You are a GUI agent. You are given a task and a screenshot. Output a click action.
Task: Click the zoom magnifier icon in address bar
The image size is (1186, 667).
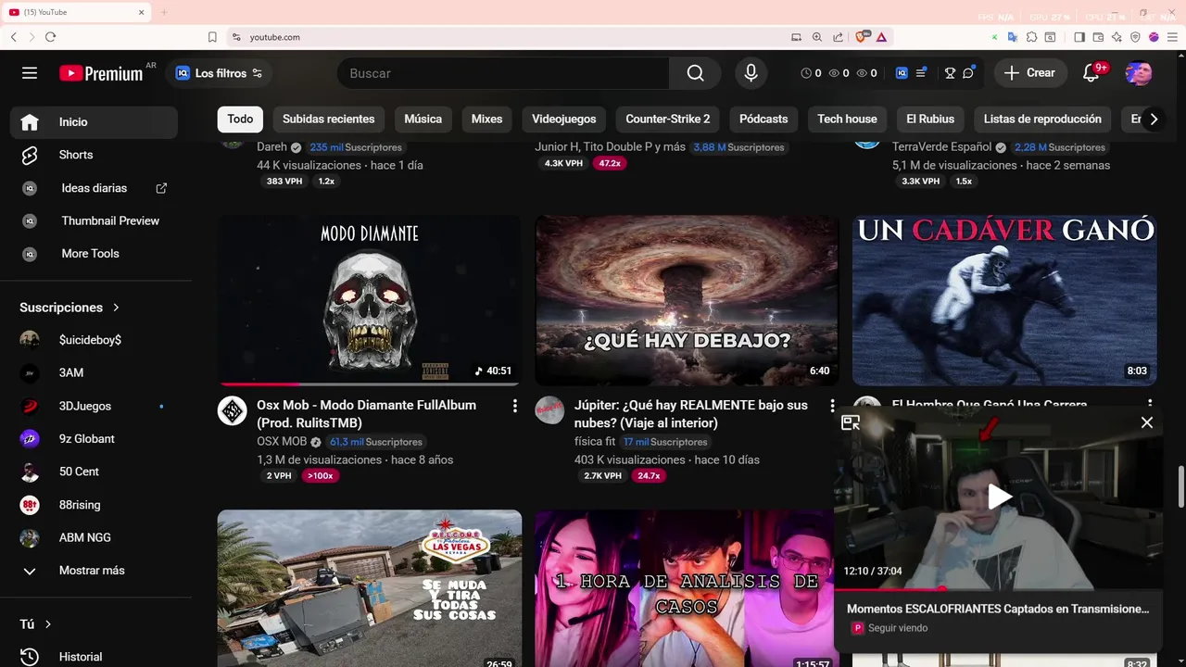pos(817,37)
